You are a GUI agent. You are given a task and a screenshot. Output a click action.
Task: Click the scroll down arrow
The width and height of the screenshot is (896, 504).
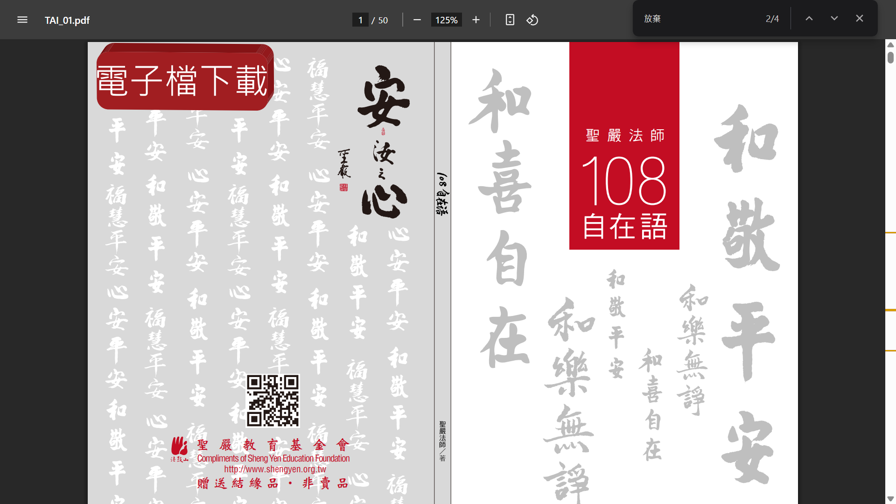pyautogui.click(x=890, y=499)
